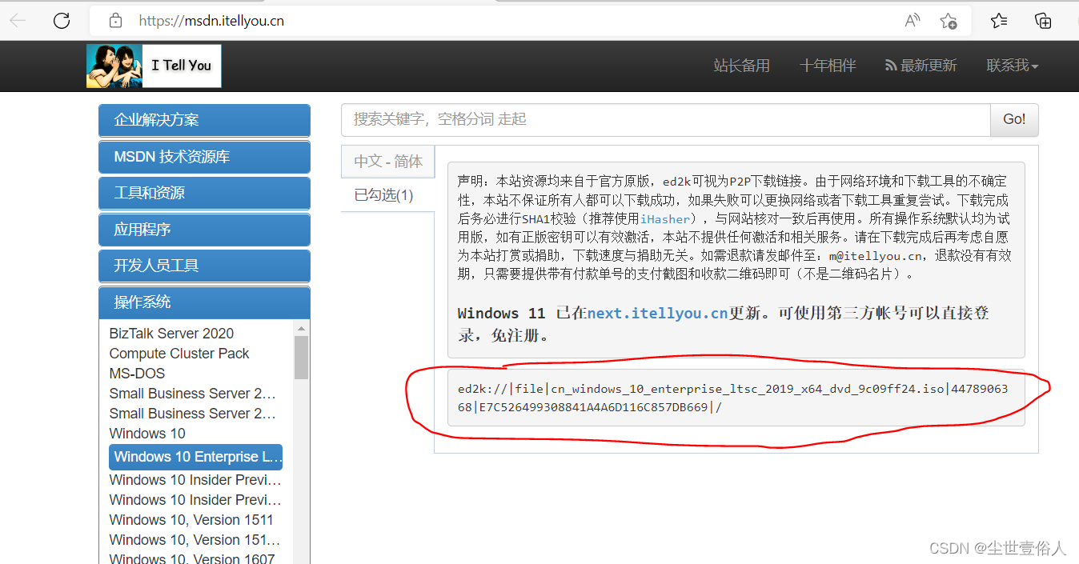Viewport: 1079px width, 564px height.
Task: Switch to the 中文 - 简体 tab
Action: (x=388, y=161)
